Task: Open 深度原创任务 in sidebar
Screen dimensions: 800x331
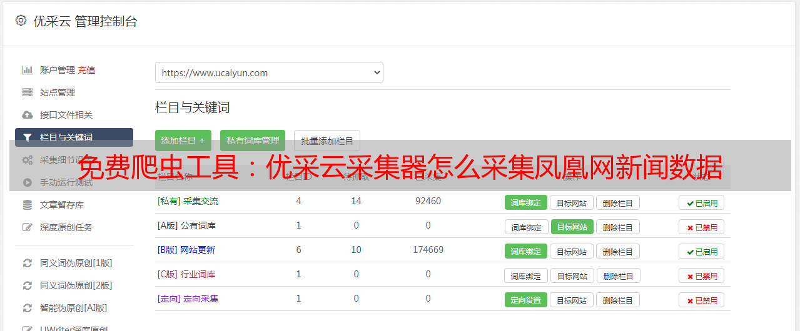Action: click(x=66, y=227)
